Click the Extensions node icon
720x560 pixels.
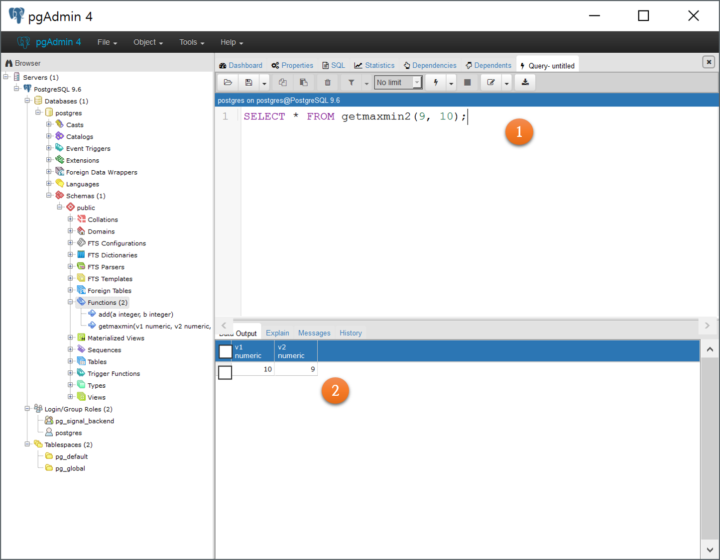(x=60, y=160)
